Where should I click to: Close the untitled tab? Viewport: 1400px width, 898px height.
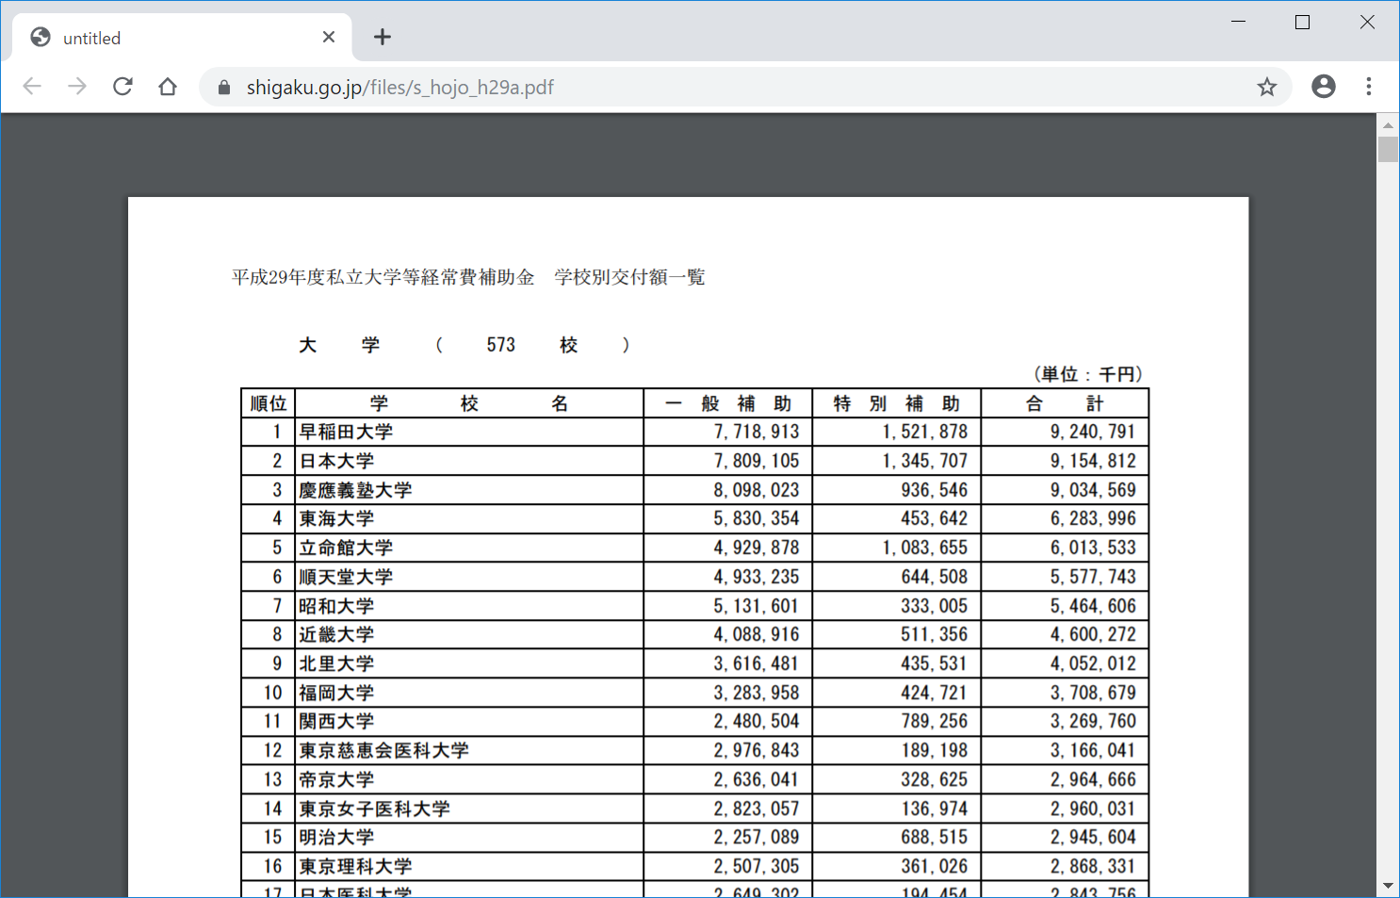(329, 37)
